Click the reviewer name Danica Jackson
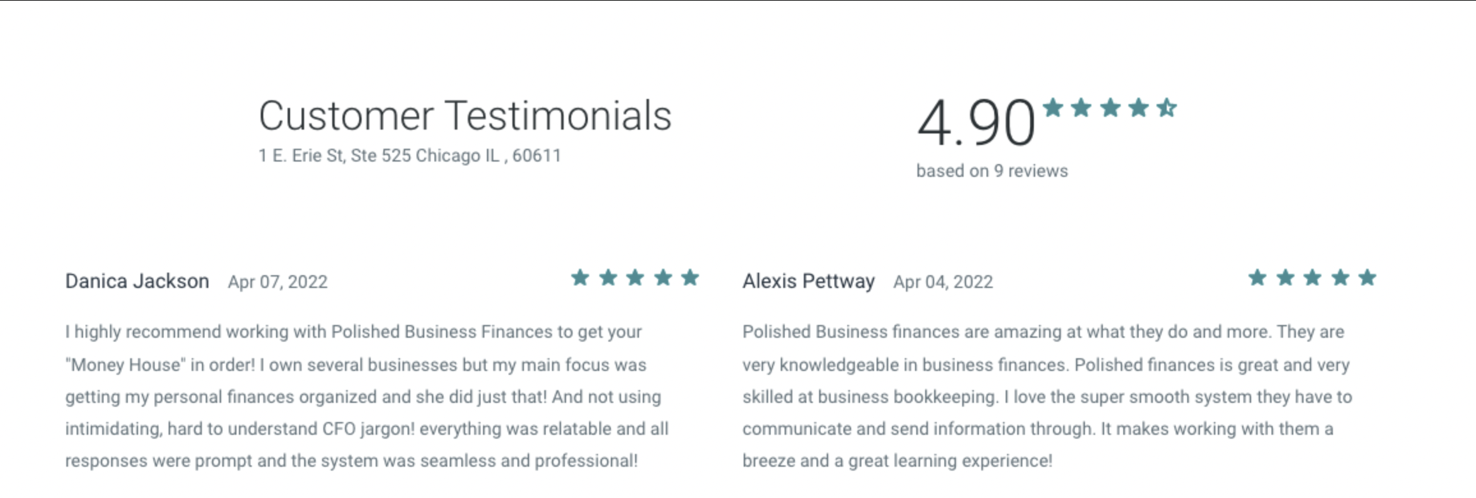 click(137, 282)
